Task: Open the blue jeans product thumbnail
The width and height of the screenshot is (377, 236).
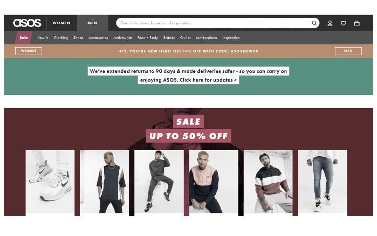Action: click(322, 182)
